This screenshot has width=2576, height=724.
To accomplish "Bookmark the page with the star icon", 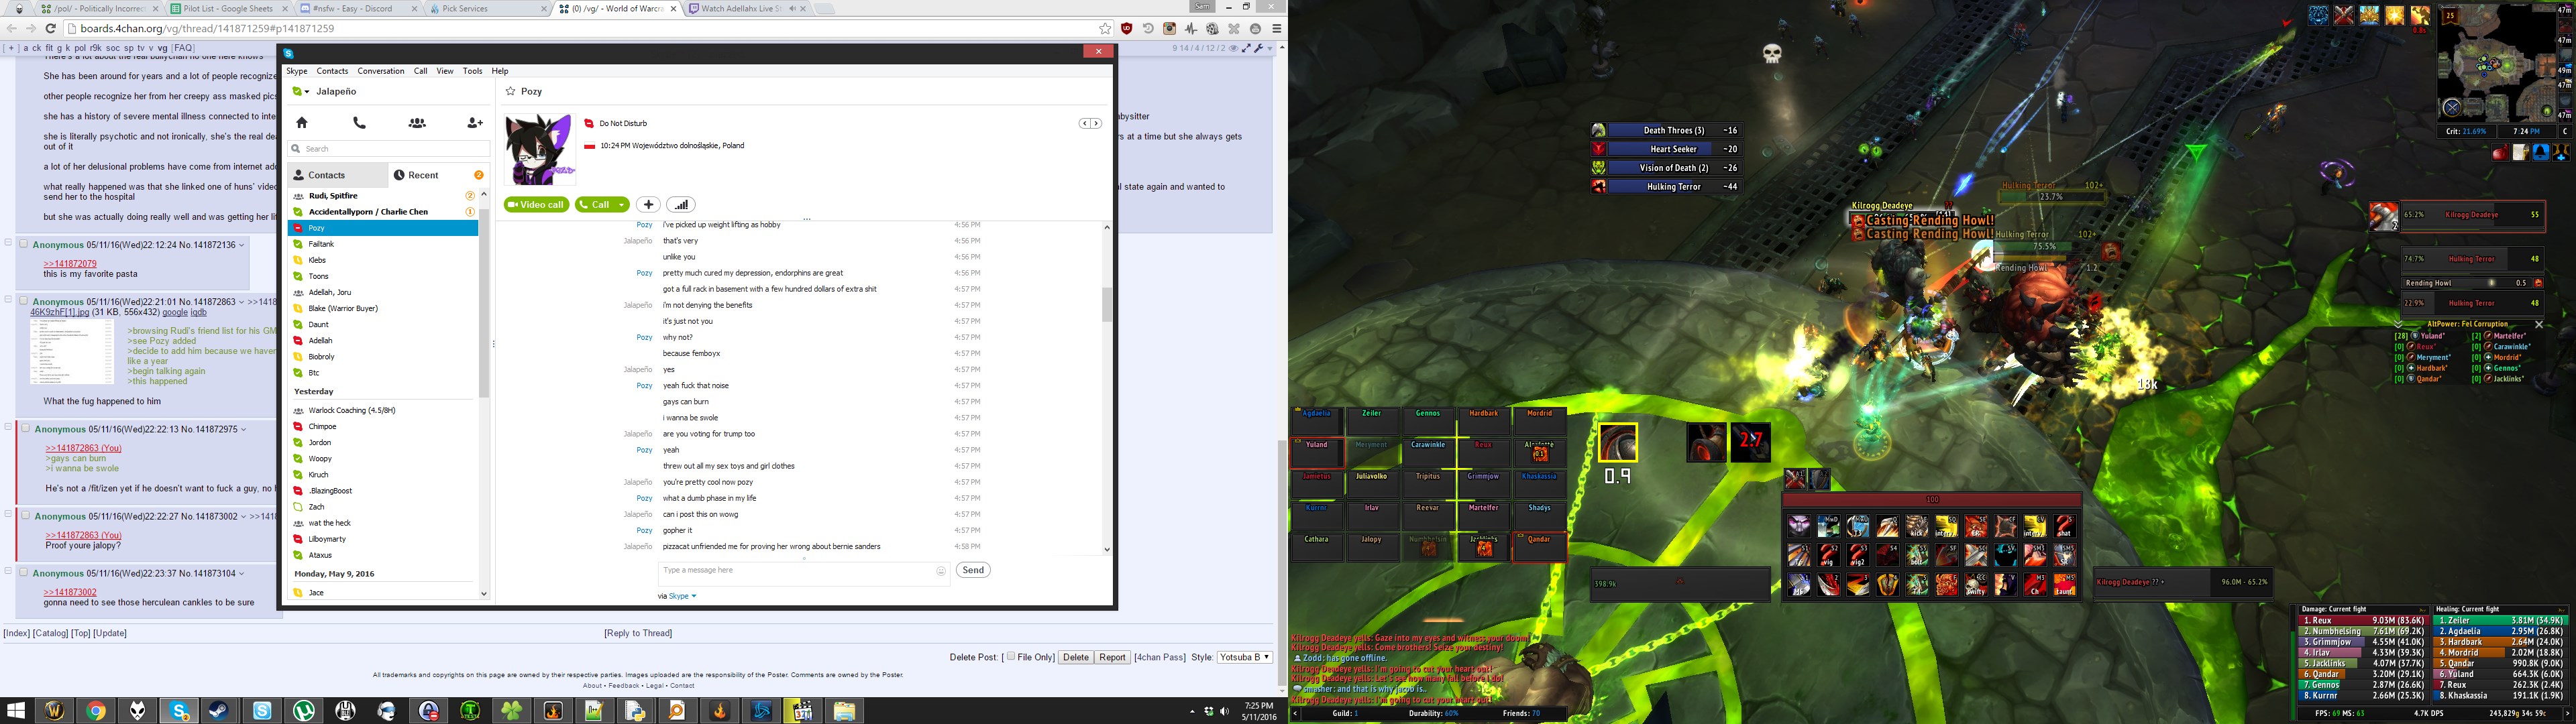I will 1105,29.
